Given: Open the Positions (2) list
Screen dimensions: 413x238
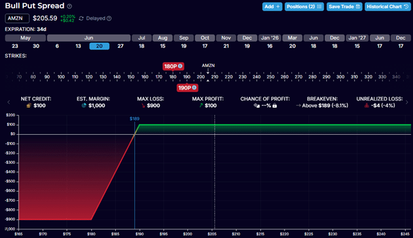Looking at the screenshot, I should (304, 7).
